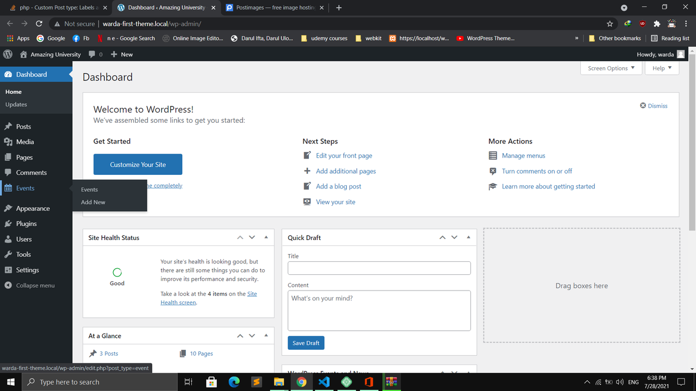
Task: Click the What's on your mind textarea
Action: coord(379,311)
